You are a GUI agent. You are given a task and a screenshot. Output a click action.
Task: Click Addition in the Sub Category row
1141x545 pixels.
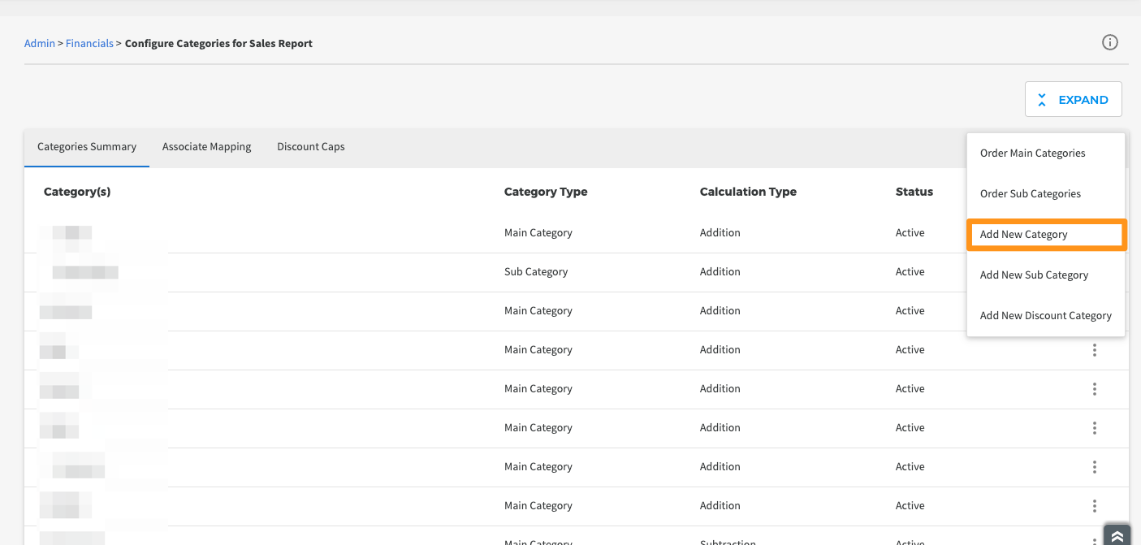[x=720, y=271]
